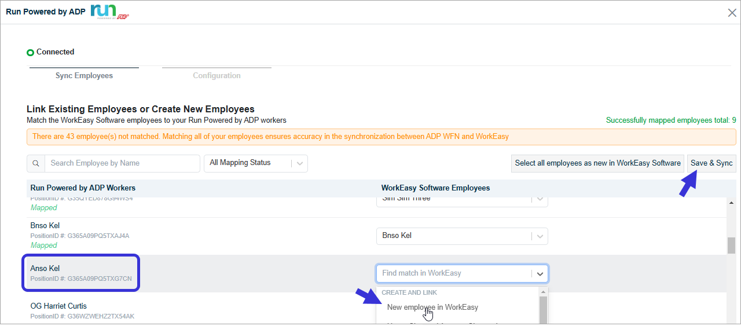
Task: Click the search magnifier icon
Action: (x=36, y=163)
